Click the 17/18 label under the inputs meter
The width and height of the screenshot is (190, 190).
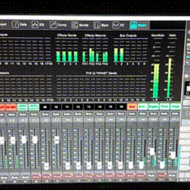[x=49, y=64]
